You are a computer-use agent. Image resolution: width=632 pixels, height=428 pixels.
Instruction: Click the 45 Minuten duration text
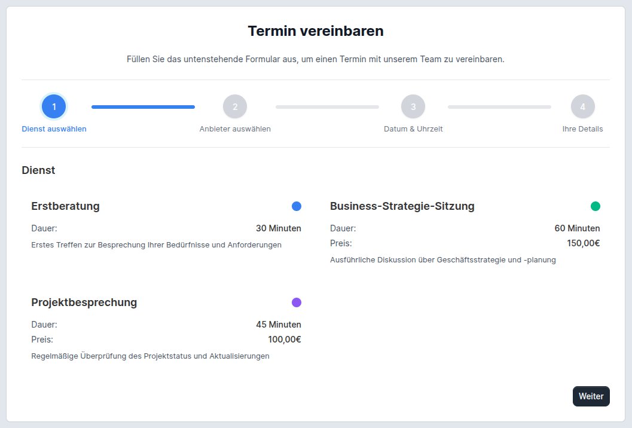point(279,325)
